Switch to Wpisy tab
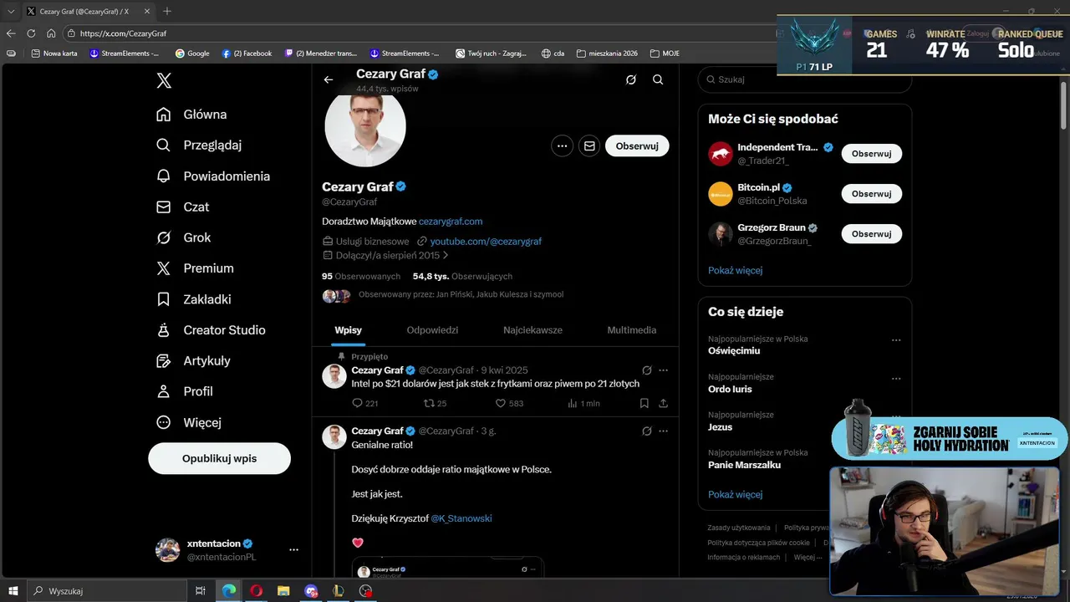The image size is (1070, 602). (348, 330)
